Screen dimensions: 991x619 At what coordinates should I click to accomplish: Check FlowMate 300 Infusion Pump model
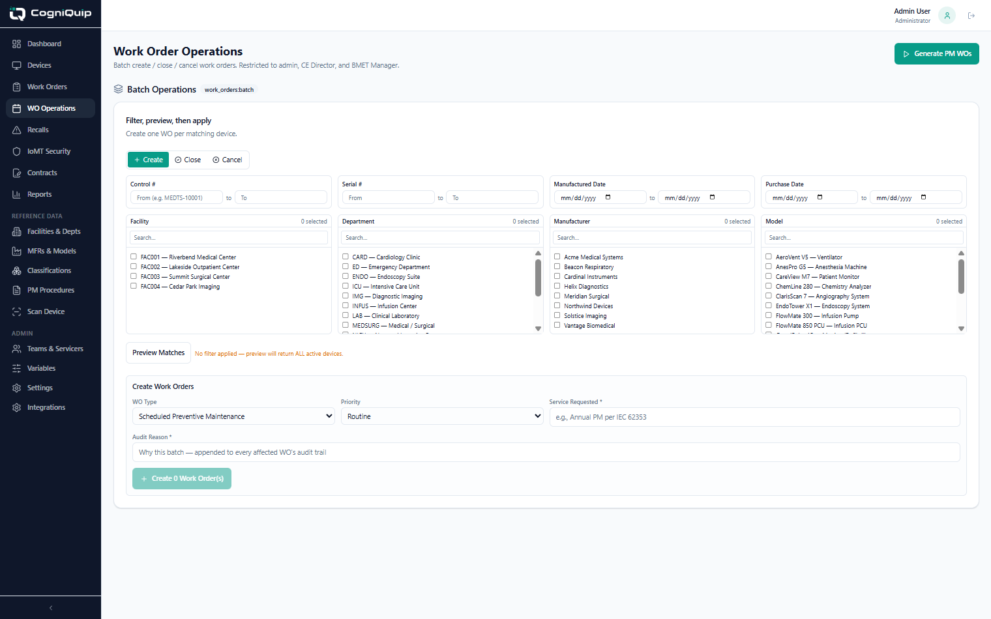[769, 315]
